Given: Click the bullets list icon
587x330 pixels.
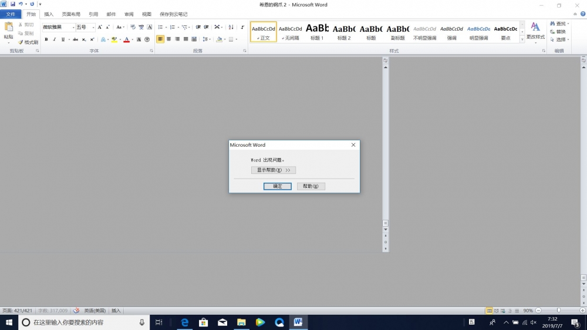Looking at the screenshot, I should pos(160,27).
